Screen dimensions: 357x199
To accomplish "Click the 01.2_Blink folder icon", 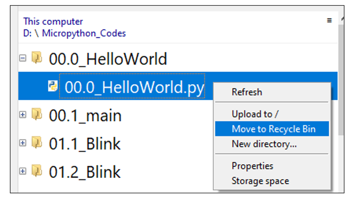I will (37, 171).
